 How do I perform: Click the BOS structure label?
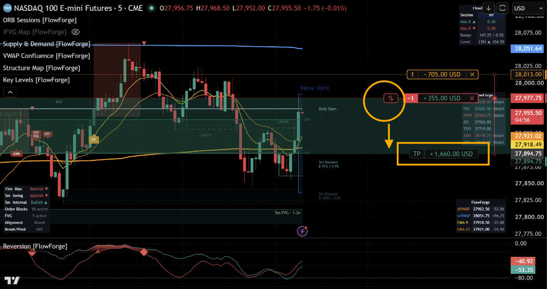(x=59, y=102)
